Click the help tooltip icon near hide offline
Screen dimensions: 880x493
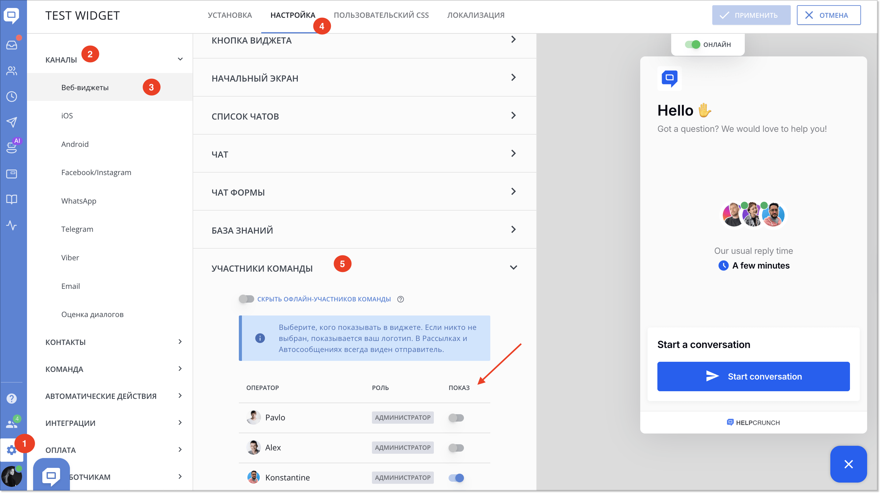pos(401,299)
